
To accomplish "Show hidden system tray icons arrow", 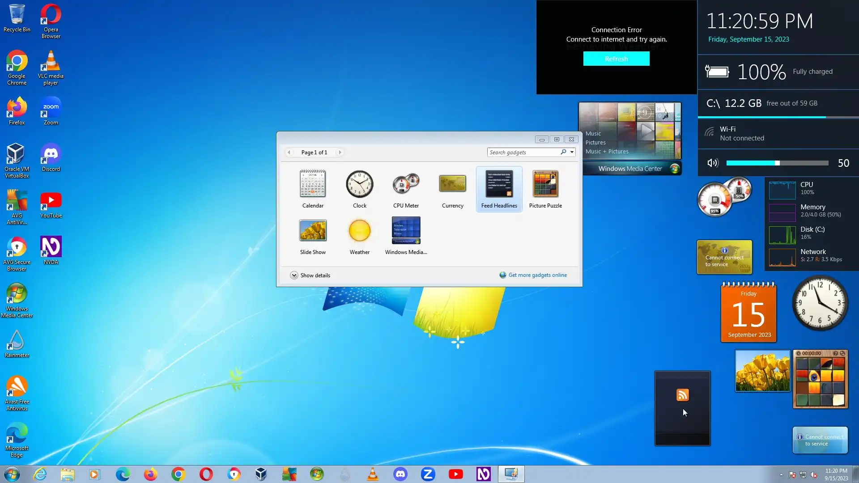I will [x=781, y=475].
